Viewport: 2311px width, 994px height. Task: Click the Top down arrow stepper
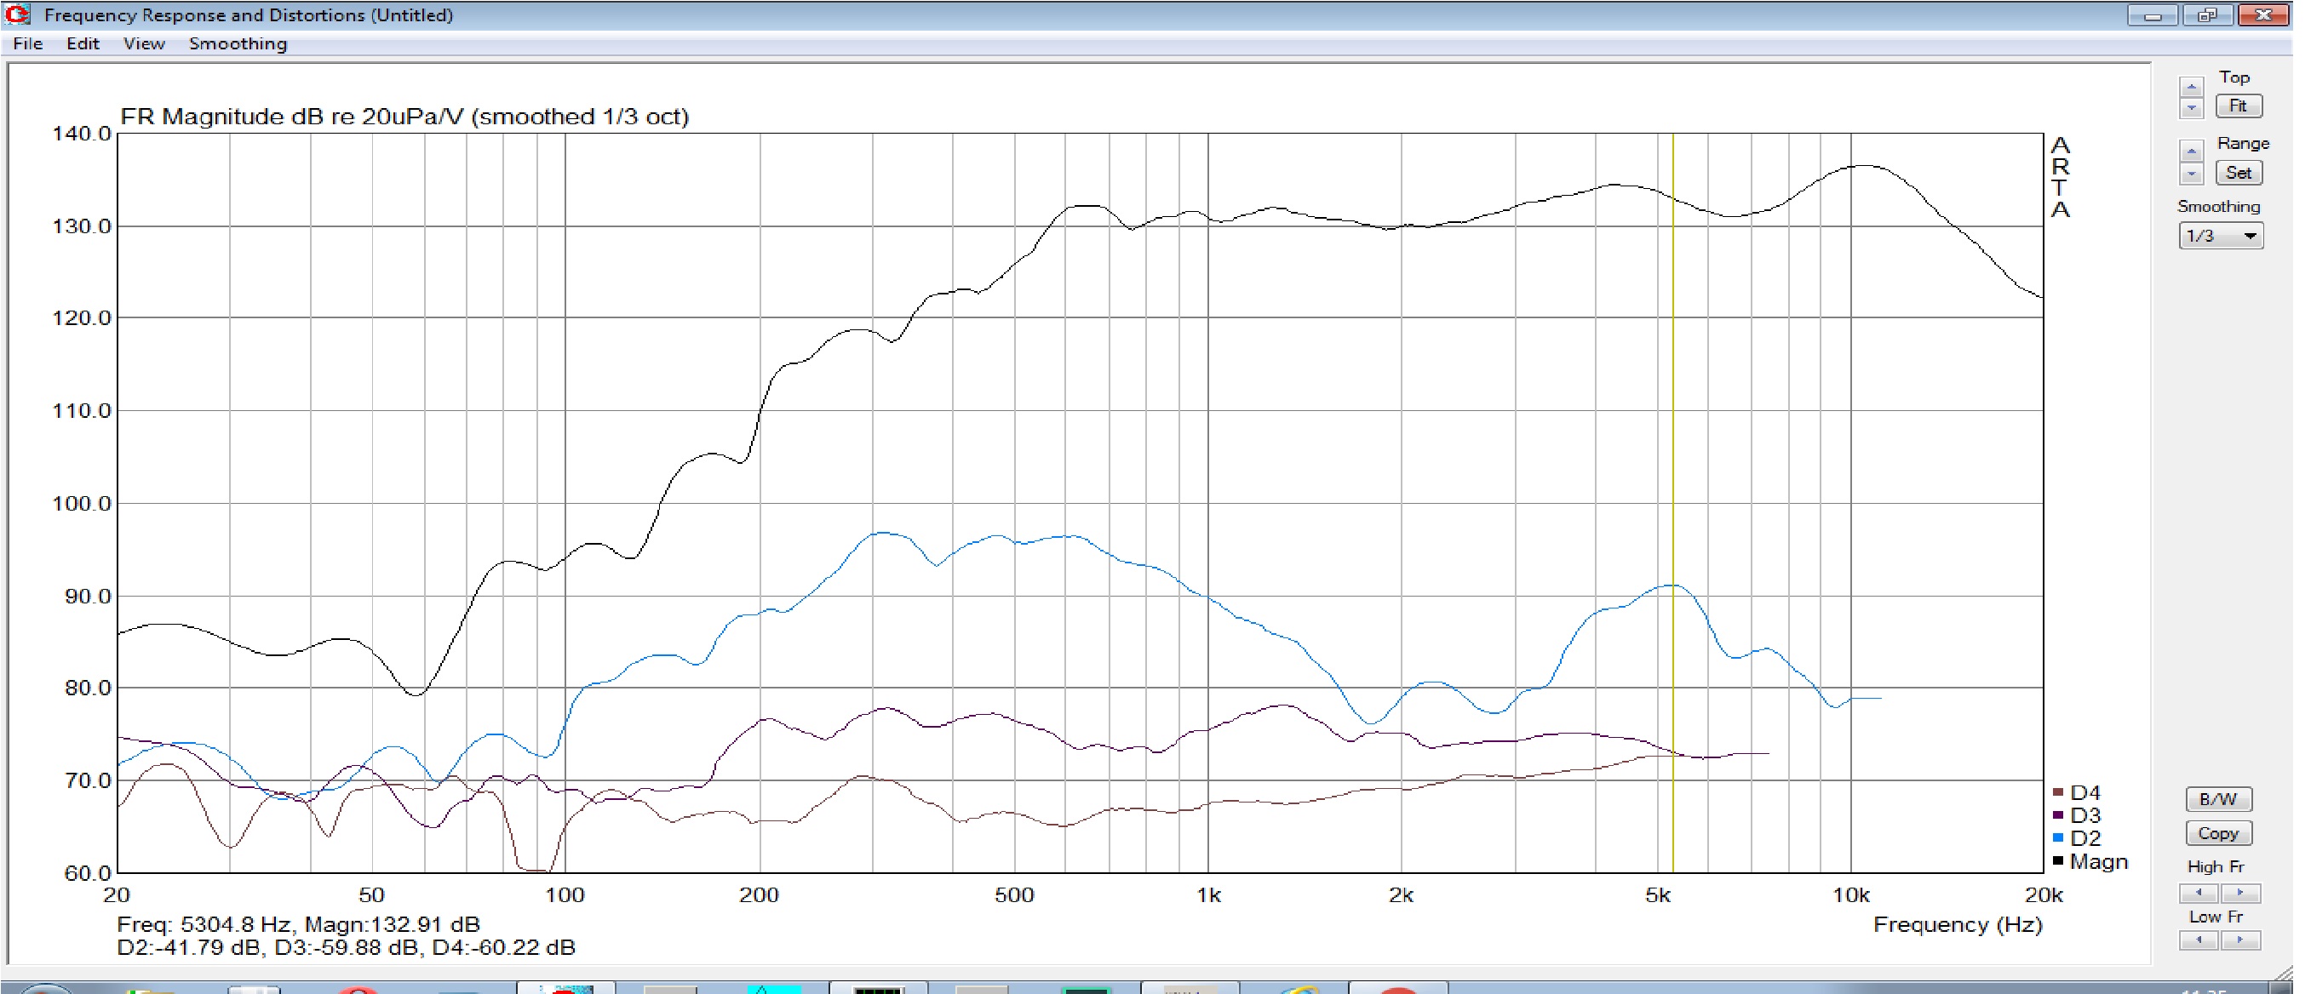click(x=2191, y=108)
